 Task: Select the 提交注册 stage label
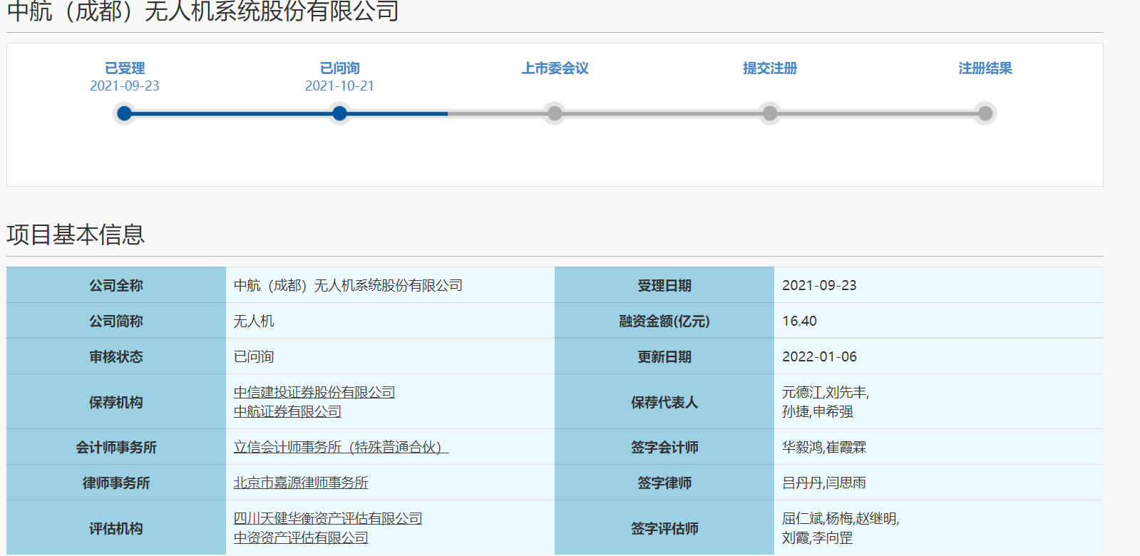click(x=770, y=68)
